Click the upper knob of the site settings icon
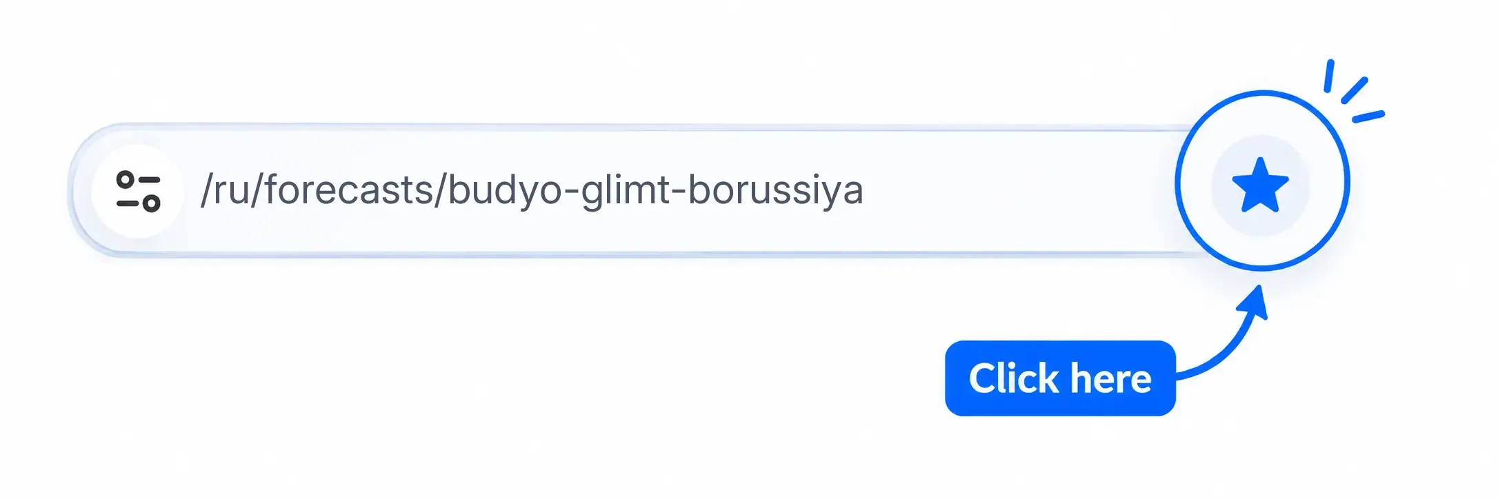The height and width of the screenshot is (499, 1498). [x=126, y=180]
